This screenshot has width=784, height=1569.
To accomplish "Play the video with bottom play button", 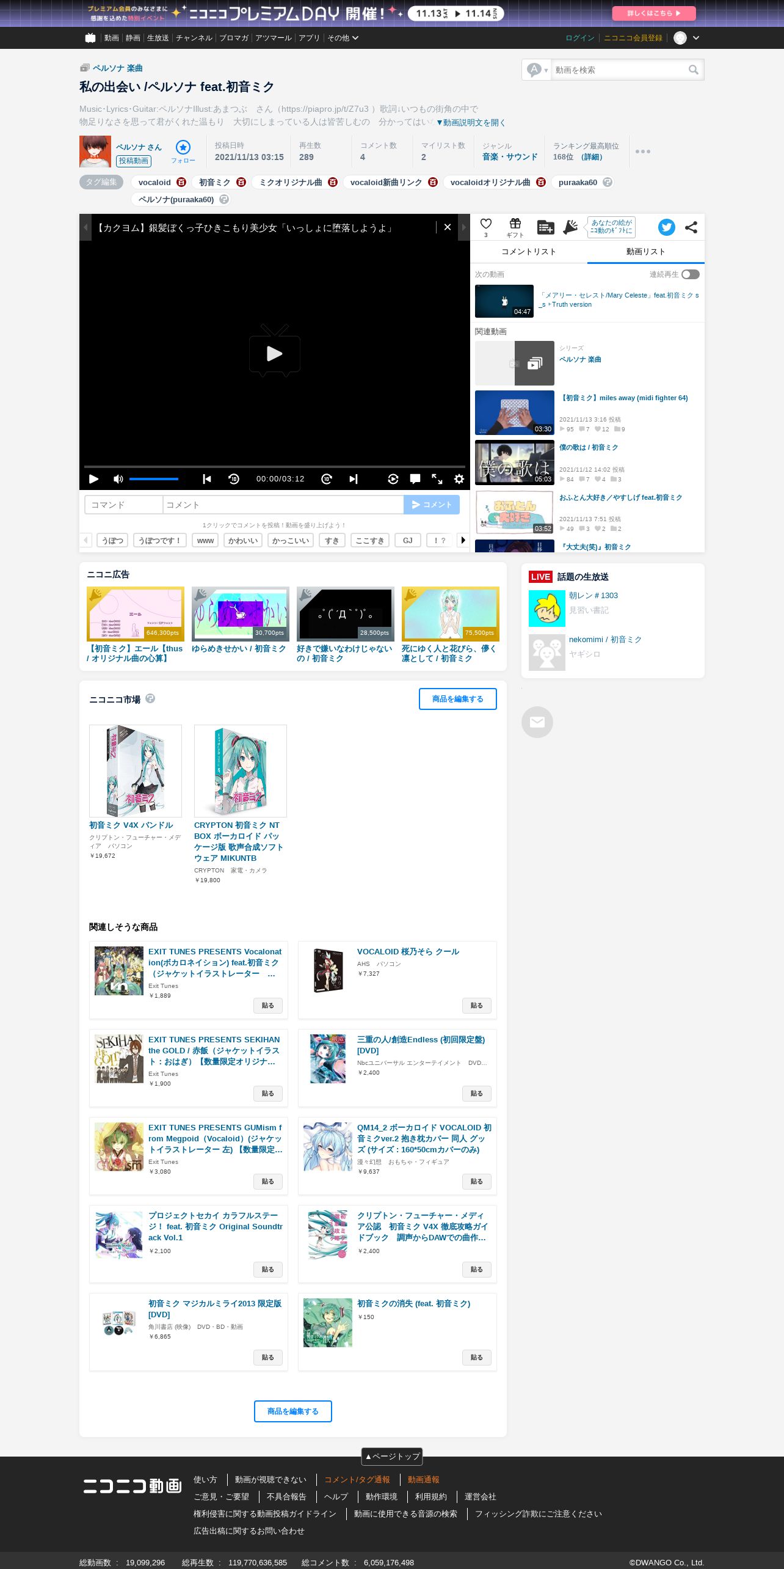I will [x=93, y=479].
